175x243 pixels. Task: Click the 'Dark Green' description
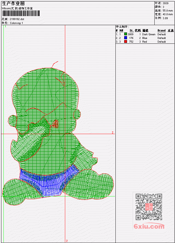point(149,34)
